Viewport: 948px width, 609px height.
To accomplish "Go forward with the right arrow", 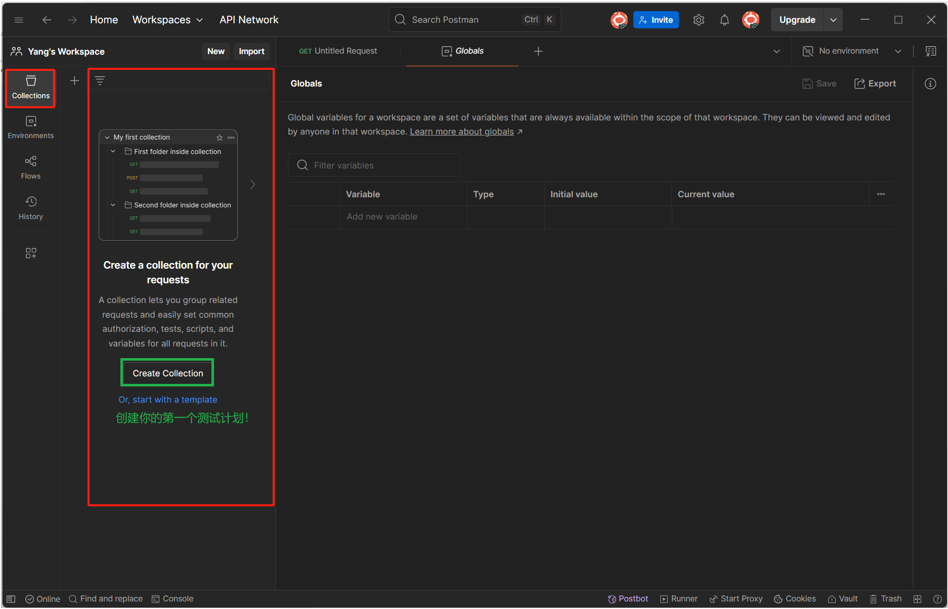I will click(72, 20).
